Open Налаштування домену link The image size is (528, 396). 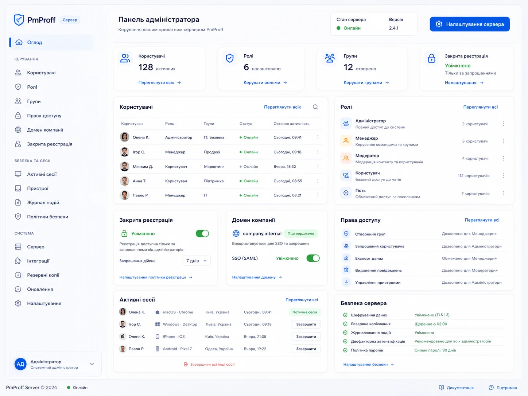257,277
